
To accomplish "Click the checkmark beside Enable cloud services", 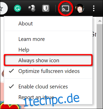I will 11,86.
